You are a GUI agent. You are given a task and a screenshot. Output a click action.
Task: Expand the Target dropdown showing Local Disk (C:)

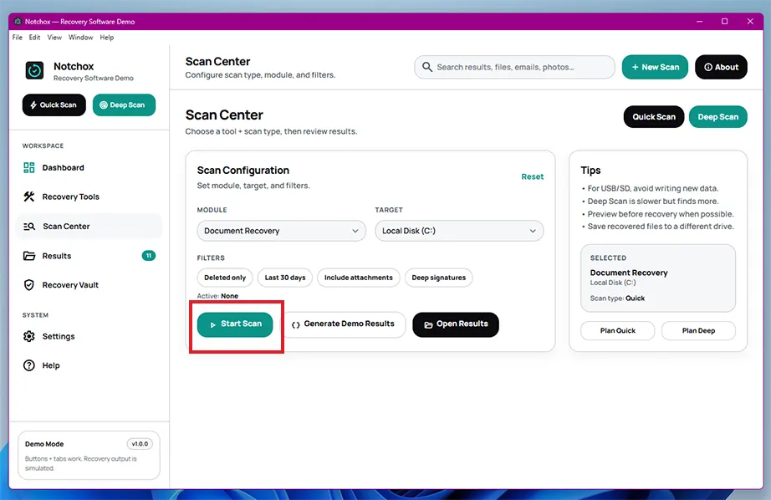click(x=459, y=231)
